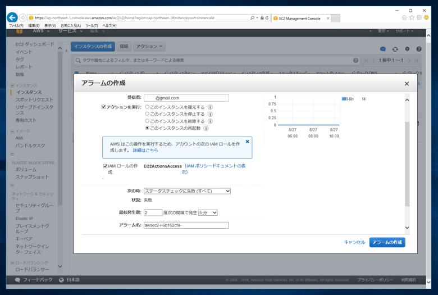The width and height of the screenshot is (438, 295).
Task: Open the 表示(V) menu
Action: [50, 26]
